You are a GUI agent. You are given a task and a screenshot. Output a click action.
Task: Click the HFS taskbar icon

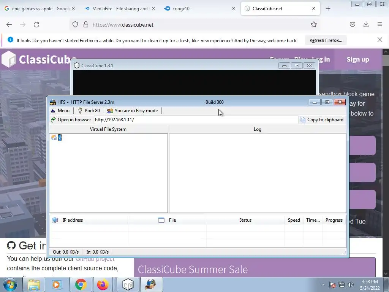151,284
